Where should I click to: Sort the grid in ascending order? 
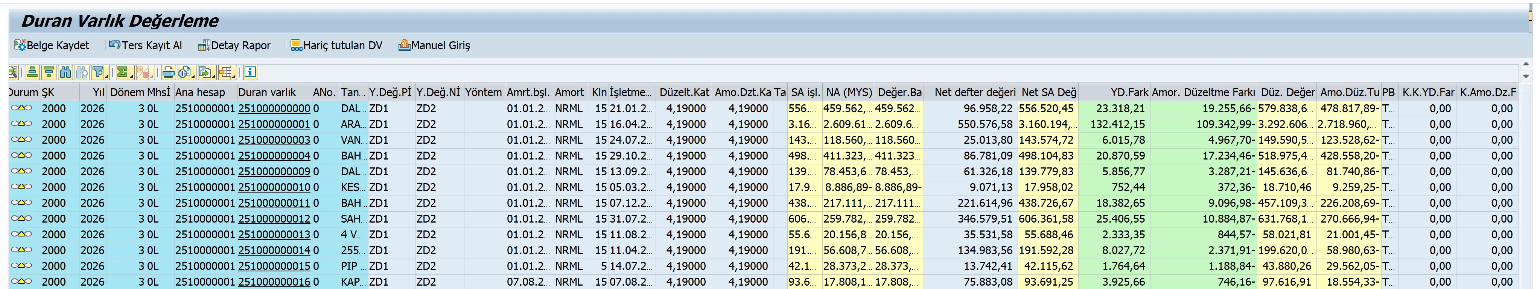pos(32,73)
